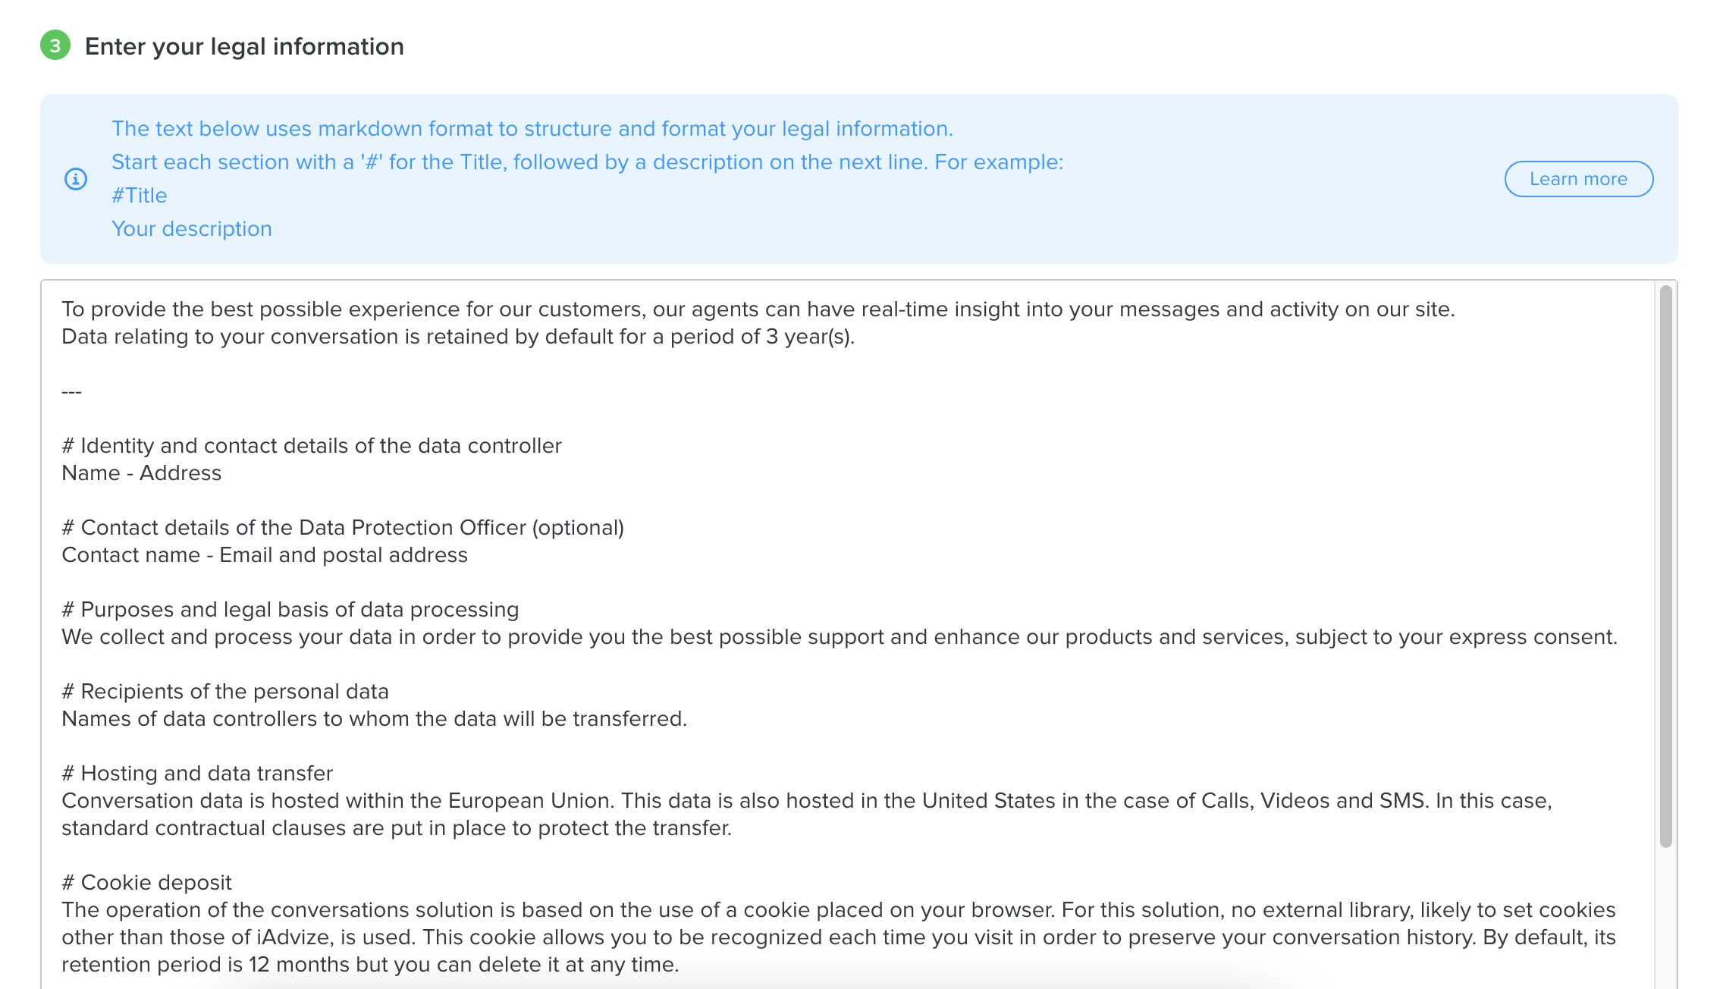
Task: Click the legal text area scrollbar
Action: point(1665,566)
